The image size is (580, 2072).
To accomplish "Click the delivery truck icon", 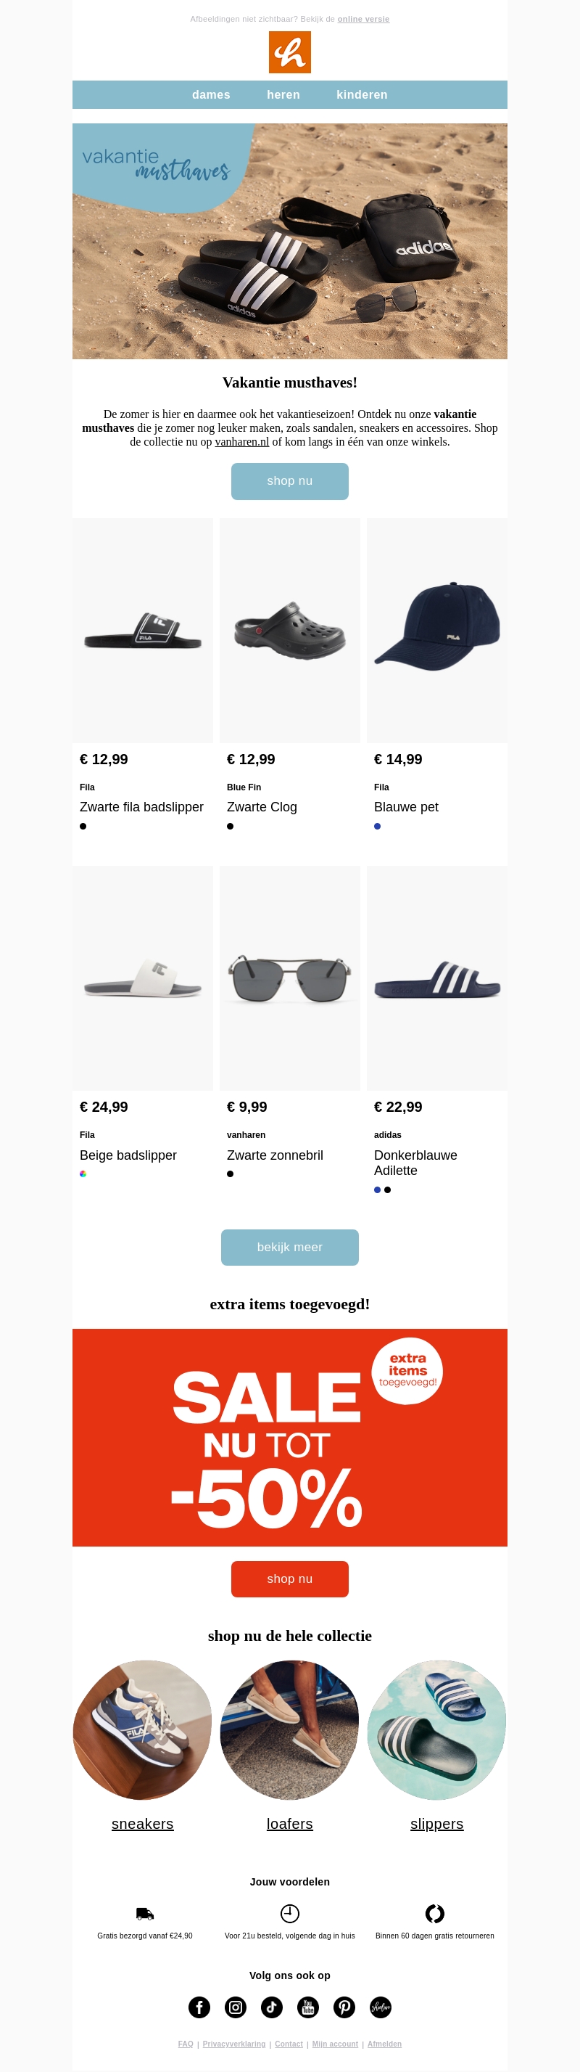I will (x=144, y=1914).
